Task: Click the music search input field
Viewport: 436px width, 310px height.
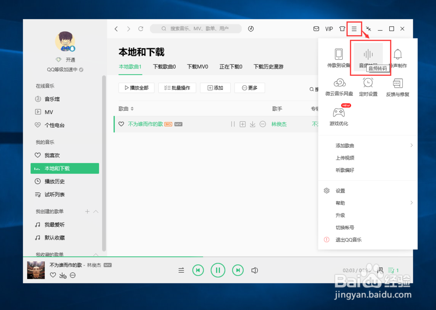Action: [x=196, y=29]
